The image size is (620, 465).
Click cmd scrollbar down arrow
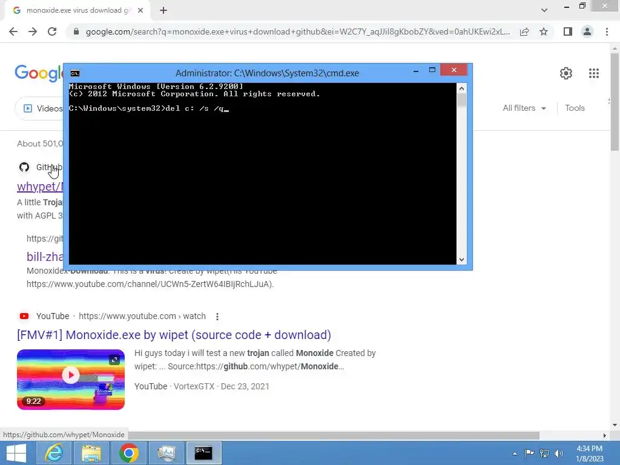(x=461, y=260)
